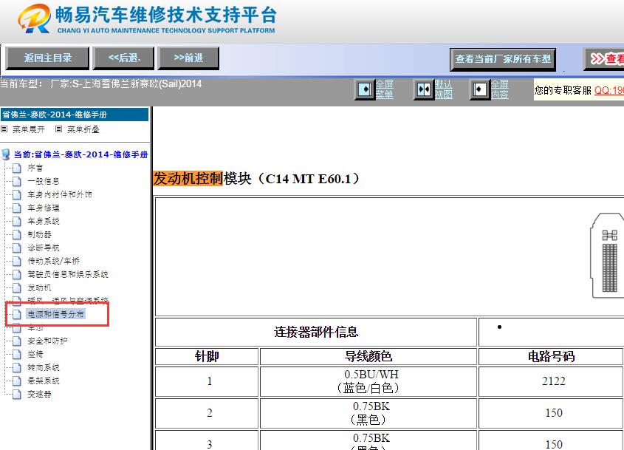Open the 车身修理 tree item
Viewport: 624px width, 450px height.
[x=44, y=208]
